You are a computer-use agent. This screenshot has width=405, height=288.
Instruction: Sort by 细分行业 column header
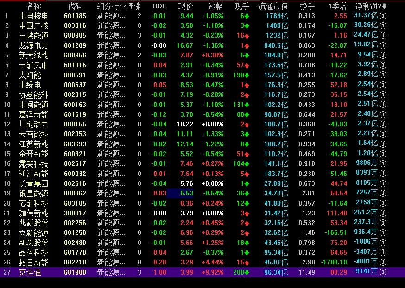coord(112,6)
